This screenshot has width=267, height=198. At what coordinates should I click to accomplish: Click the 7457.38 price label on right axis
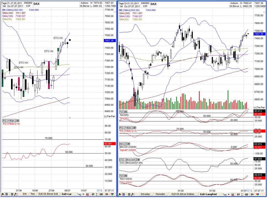[x=260, y=34]
